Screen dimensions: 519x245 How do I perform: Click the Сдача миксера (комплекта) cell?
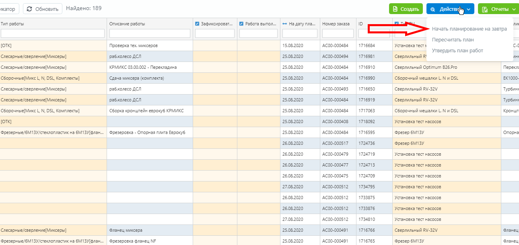tap(136, 78)
